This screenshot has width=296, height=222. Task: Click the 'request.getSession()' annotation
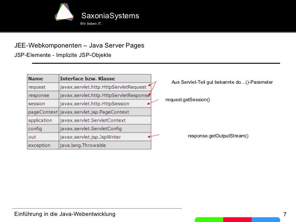pyautogui.click(x=188, y=100)
